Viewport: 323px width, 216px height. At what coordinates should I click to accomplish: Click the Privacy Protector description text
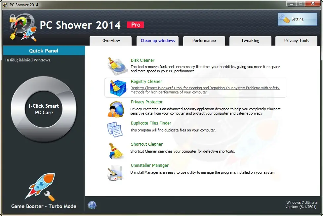click(x=205, y=111)
